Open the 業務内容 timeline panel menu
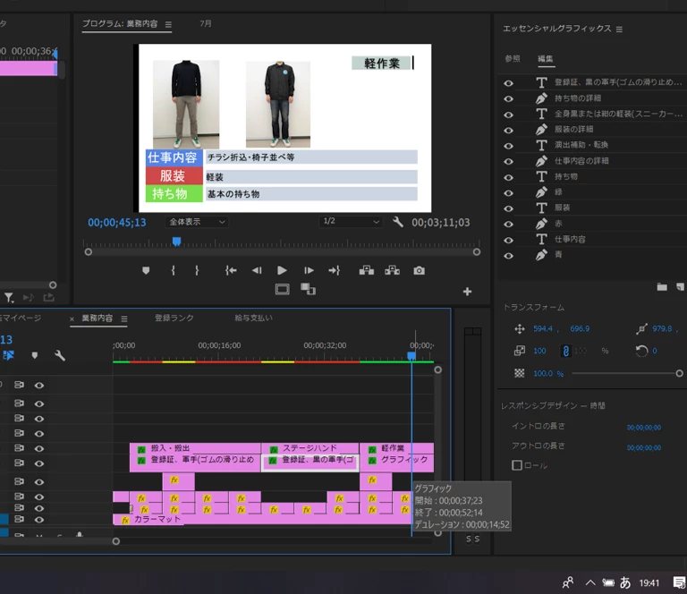 coord(124,318)
